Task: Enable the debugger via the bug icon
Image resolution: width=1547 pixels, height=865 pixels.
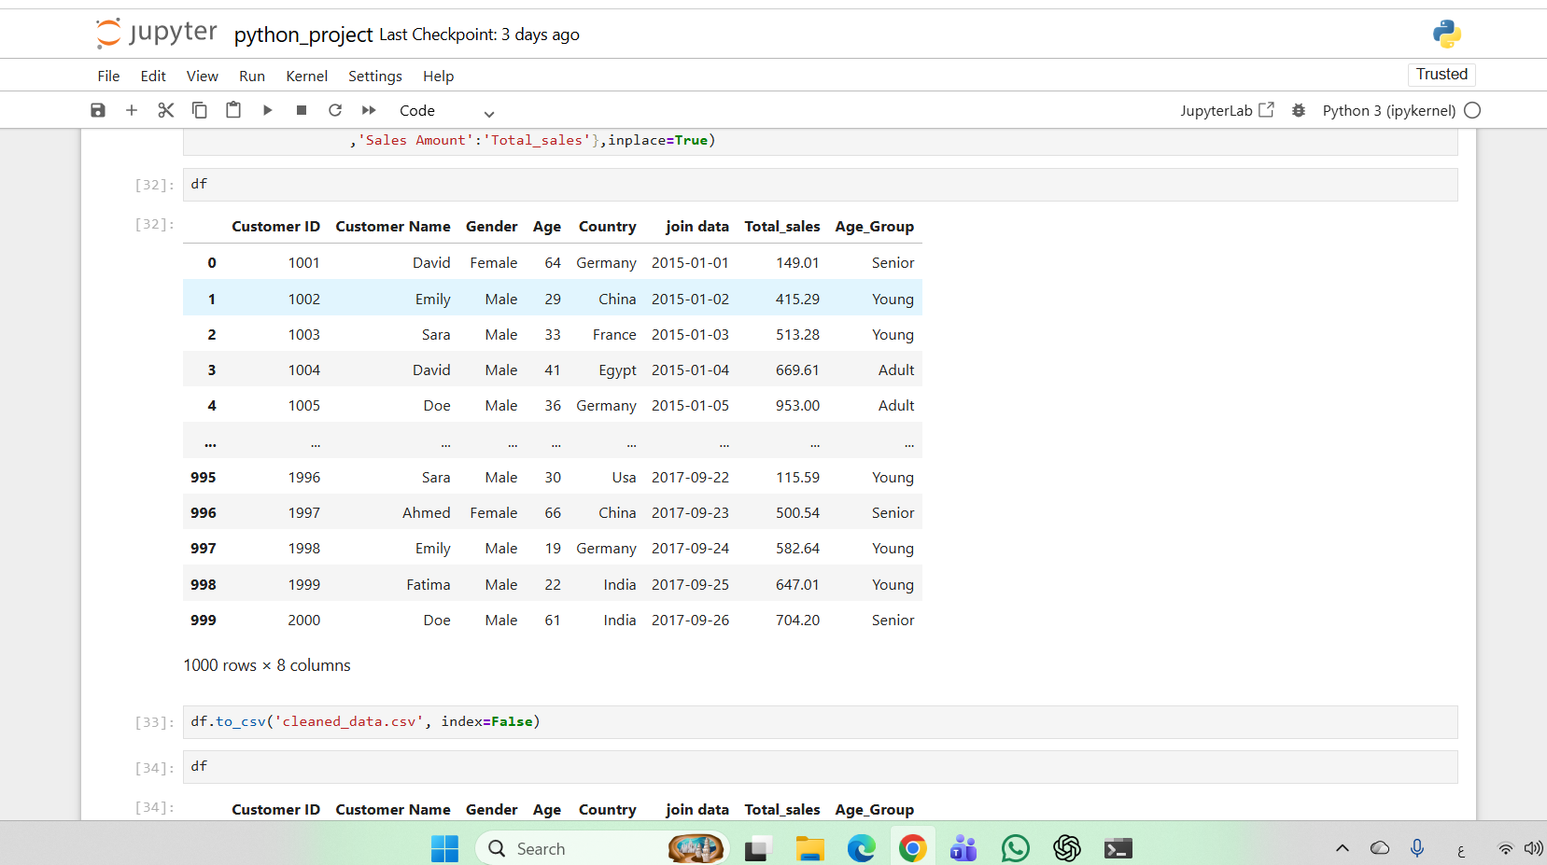Action: point(1298,110)
